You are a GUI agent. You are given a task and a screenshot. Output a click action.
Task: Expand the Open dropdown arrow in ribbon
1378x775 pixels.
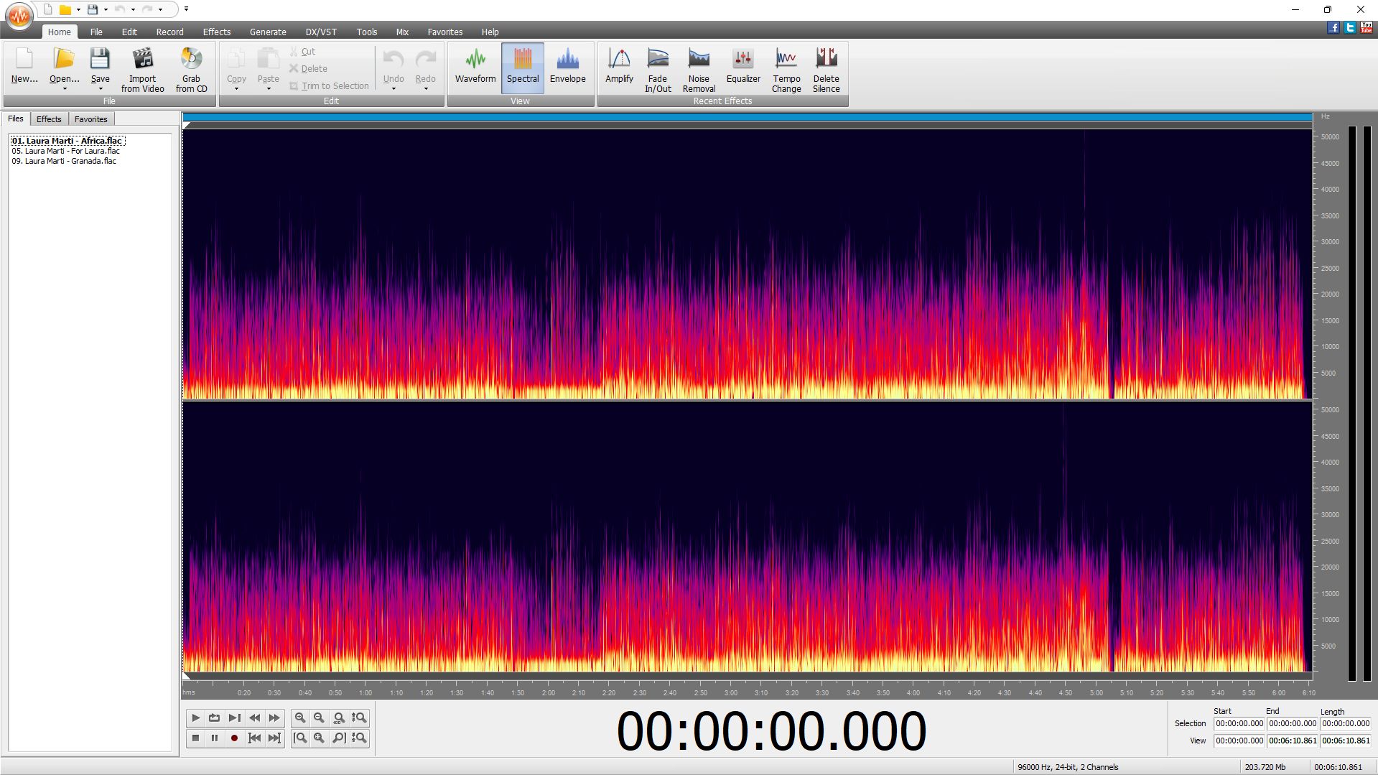pos(65,89)
